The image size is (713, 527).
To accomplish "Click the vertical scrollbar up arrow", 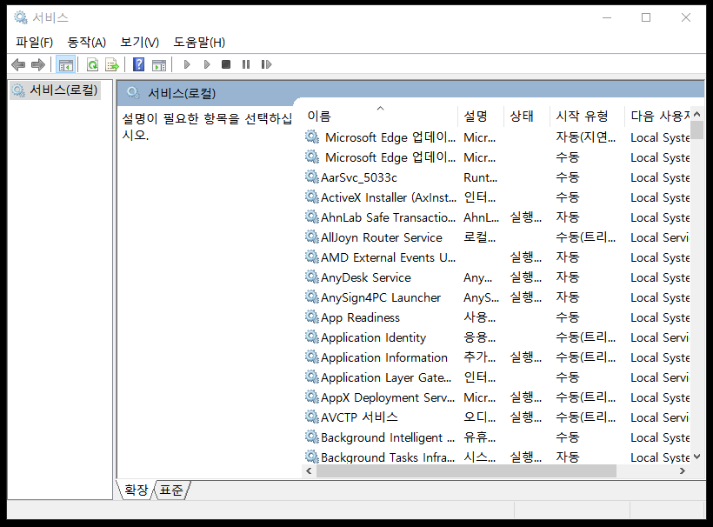I will click(x=697, y=114).
